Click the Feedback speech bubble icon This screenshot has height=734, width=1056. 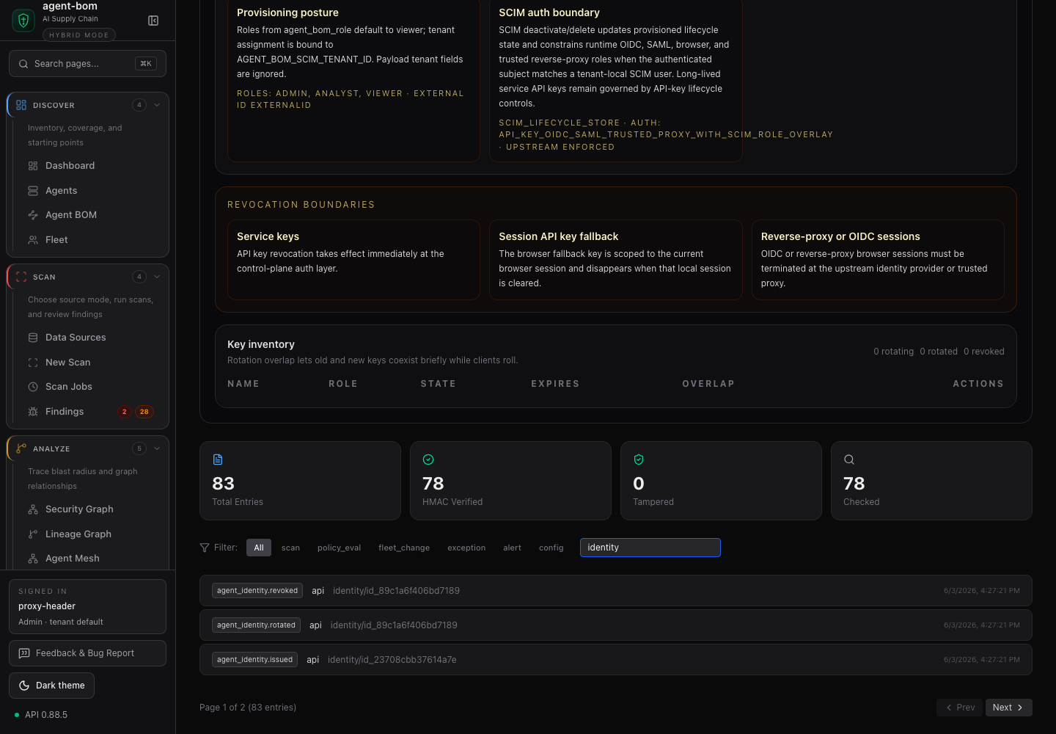point(24,653)
